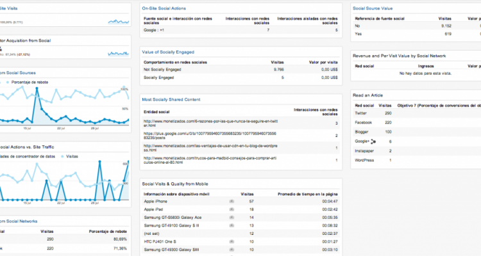Image resolution: width=481 pixels, height=256 pixels.
Task: Open device image icon for HTC PJ401 One S
Action: pyautogui.click(x=232, y=242)
